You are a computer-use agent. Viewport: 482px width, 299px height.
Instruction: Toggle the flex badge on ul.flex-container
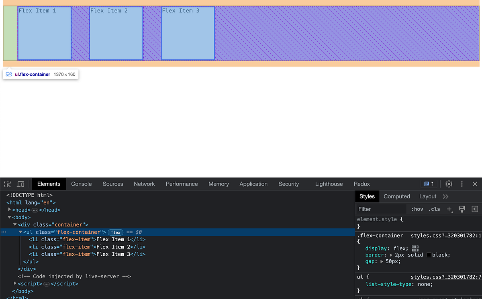click(115, 232)
